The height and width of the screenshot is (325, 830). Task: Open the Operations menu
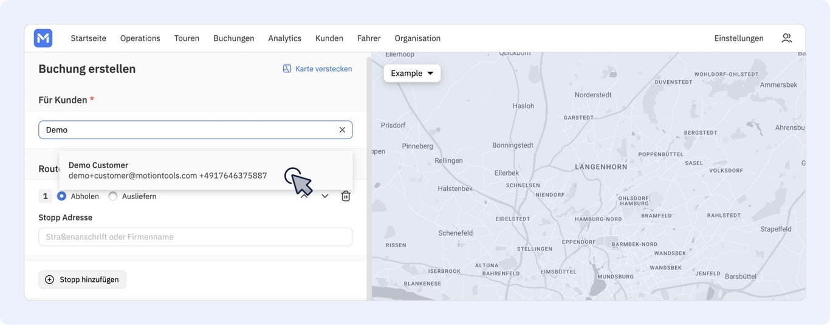(140, 38)
